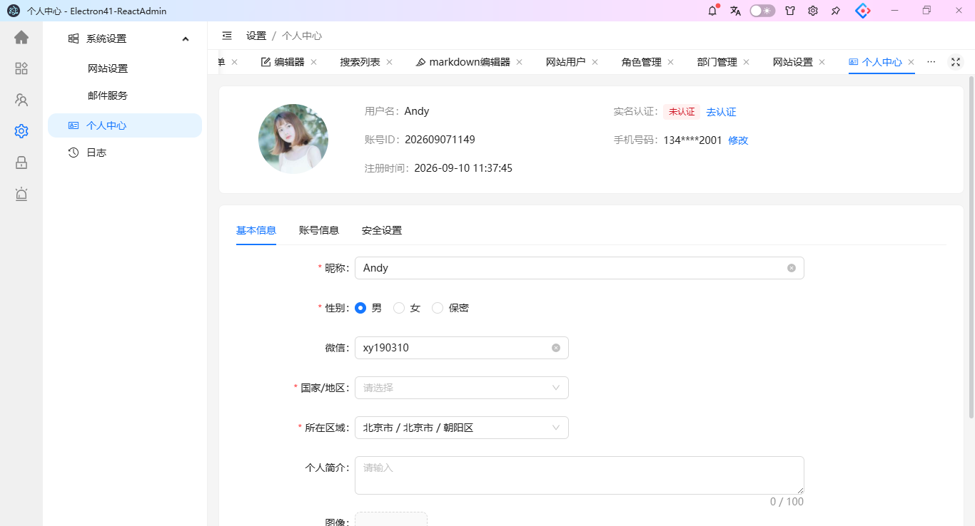The height and width of the screenshot is (526, 975).
Task: Close the 搜索列表 tab
Action: coord(390,62)
